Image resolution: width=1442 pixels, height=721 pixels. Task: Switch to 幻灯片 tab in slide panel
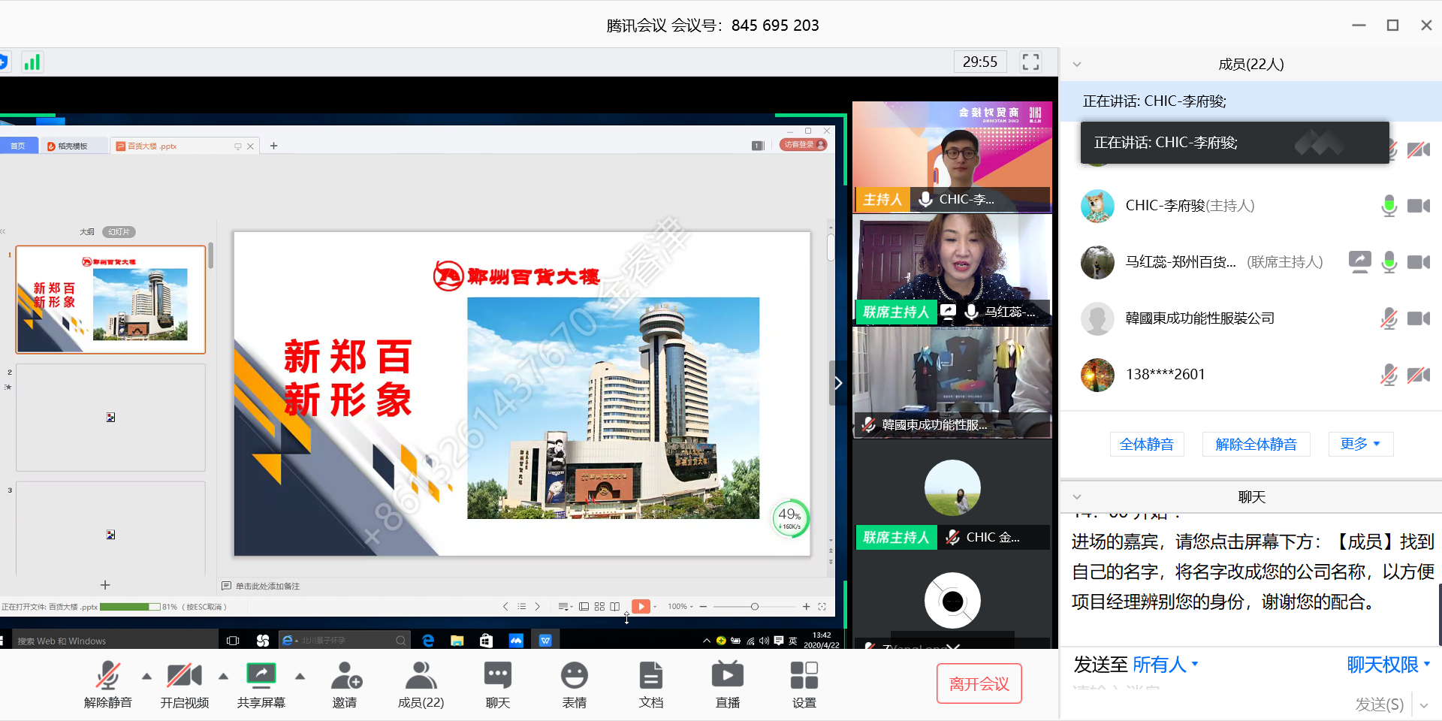point(119,231)
